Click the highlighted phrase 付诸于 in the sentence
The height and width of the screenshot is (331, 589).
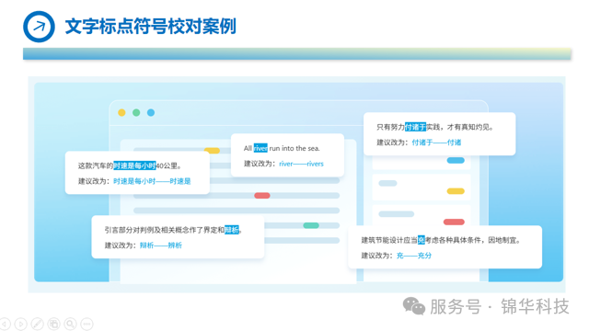(x=415, y=127)
